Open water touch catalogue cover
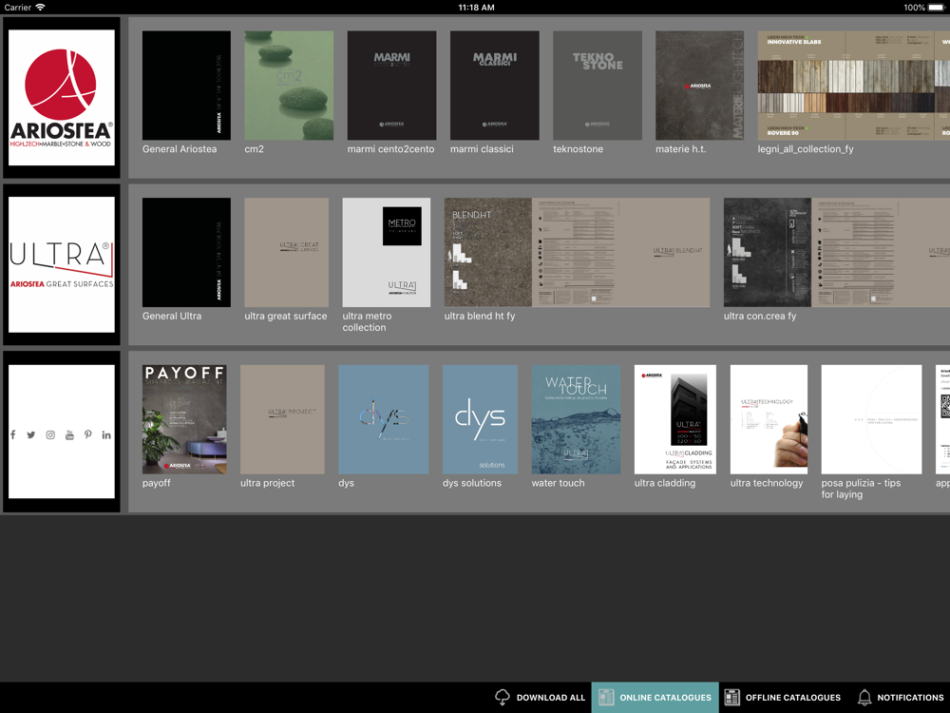950x713 pixels. (576, 419)
